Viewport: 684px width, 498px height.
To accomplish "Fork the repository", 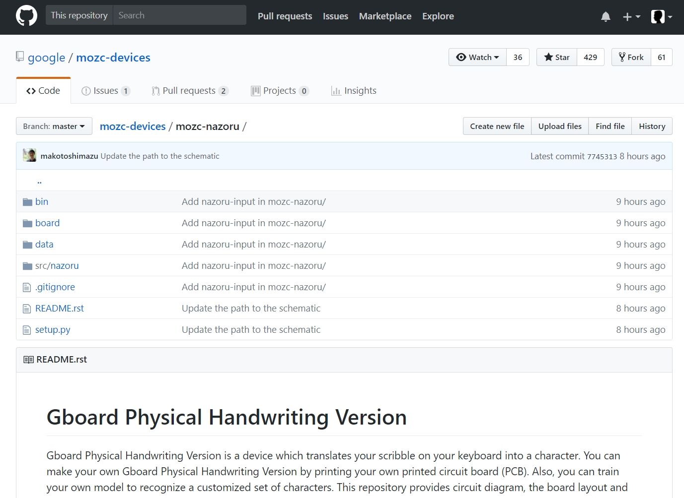I will coord(631,57).
